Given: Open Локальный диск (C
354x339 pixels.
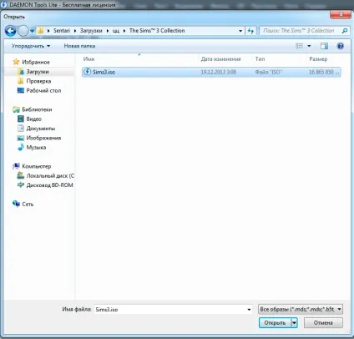Looking at the screenshot, I should click(50, 175).
